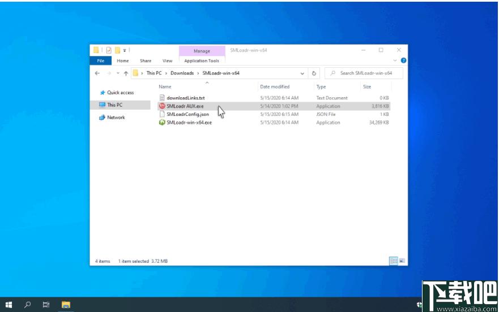Click the SMLoadr-win-x64.exe green icon

162,122
